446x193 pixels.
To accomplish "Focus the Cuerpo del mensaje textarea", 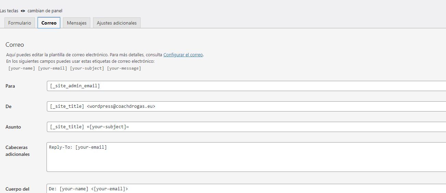I will [246, 189].
